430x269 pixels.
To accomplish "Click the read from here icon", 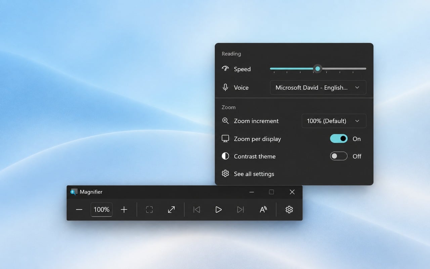I will [263, 210].
